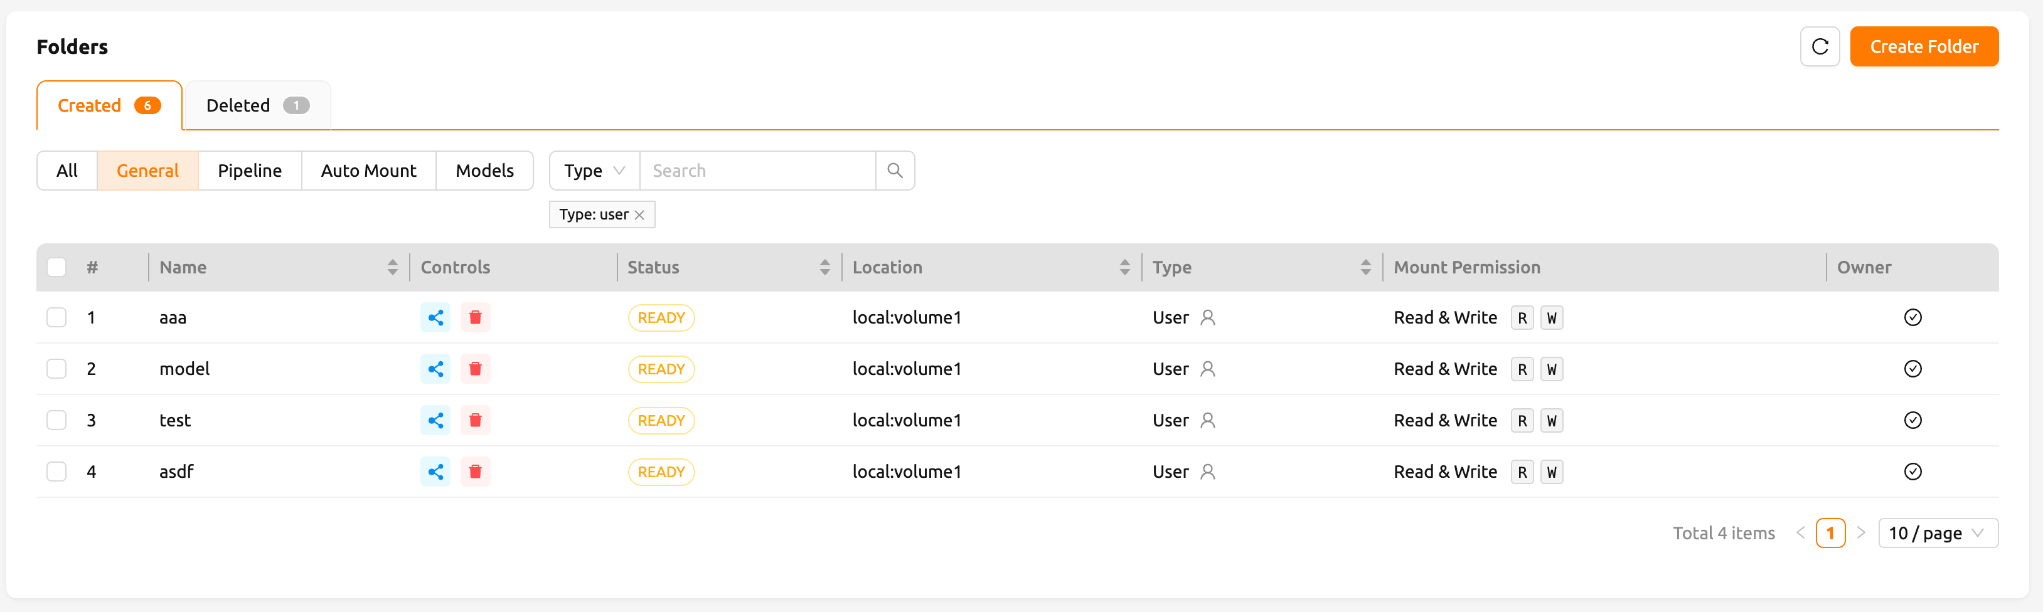Click folder name model
Screen dimensions: 2043x612
click(x=185, y=369)
